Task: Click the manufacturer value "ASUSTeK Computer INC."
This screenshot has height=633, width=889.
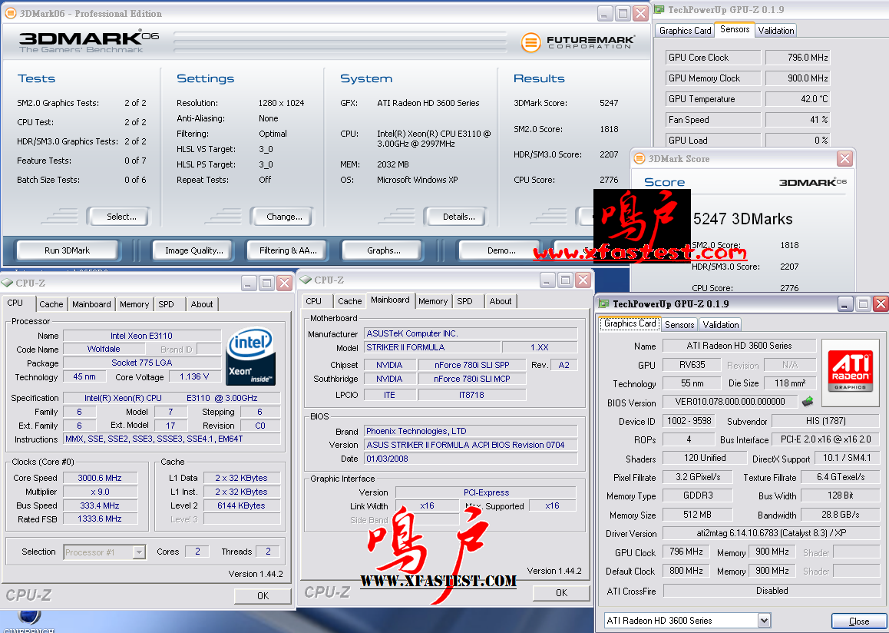Action: [470, 333]
